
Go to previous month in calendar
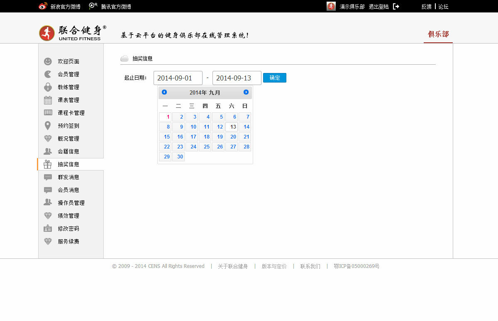(164, 92)
